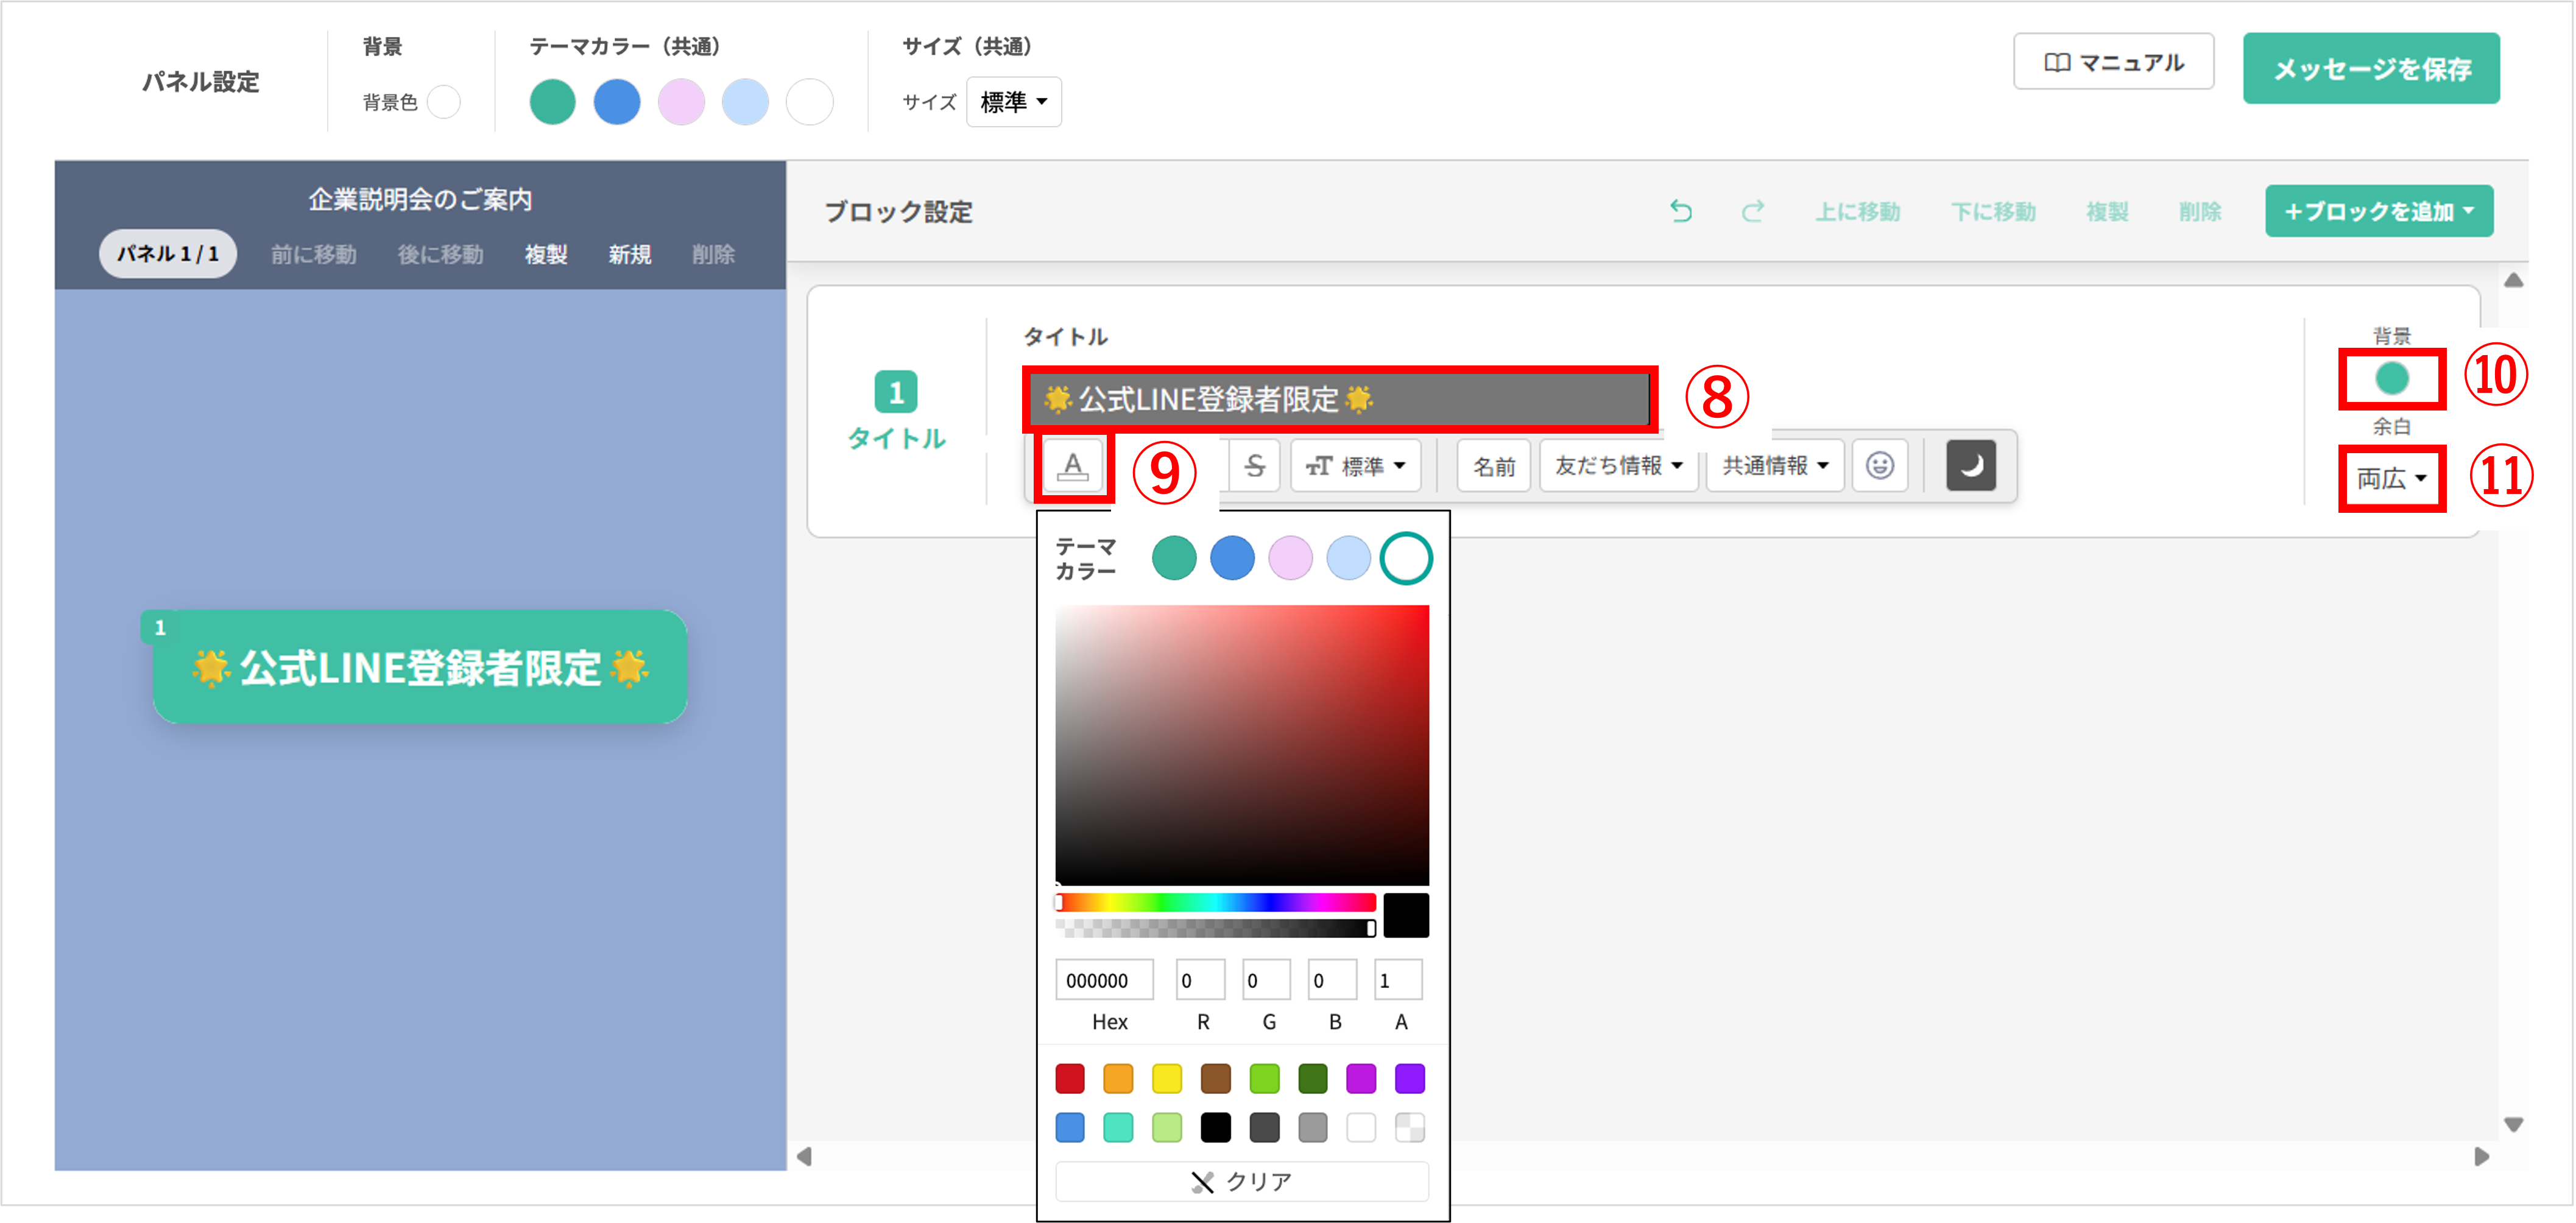Toggle dark mode moon icon

point(1970,466)
